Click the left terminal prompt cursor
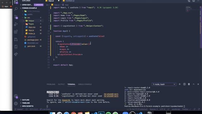 tap(47, 106)
